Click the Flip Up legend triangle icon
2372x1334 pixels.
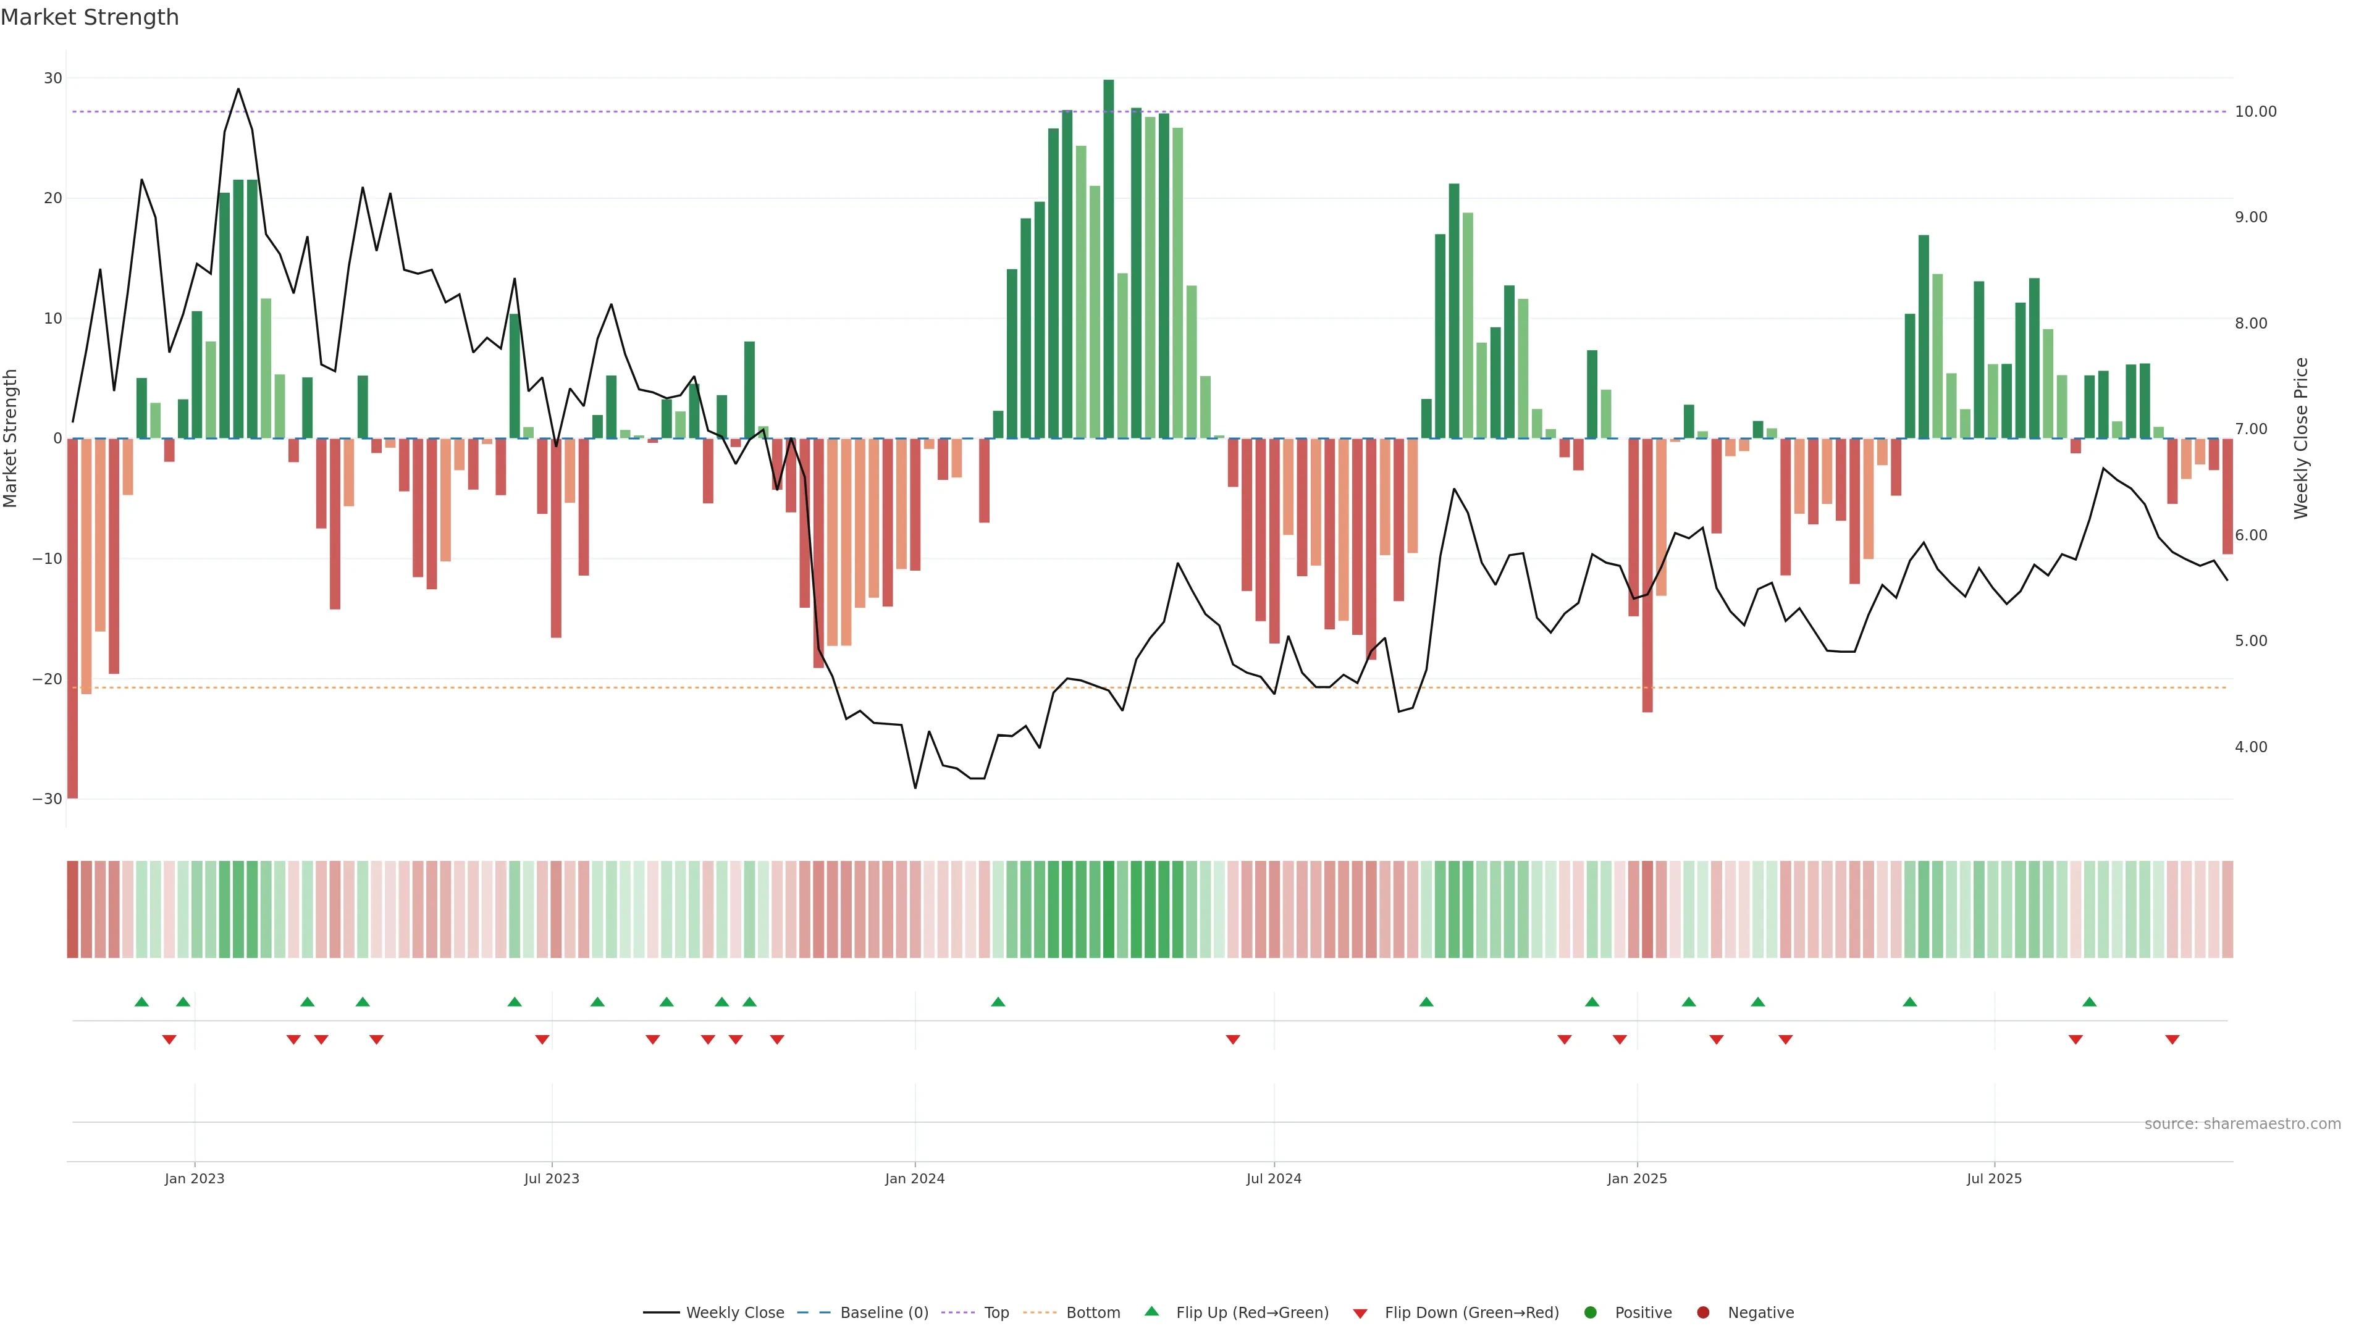click(x=1151, y=1312)
